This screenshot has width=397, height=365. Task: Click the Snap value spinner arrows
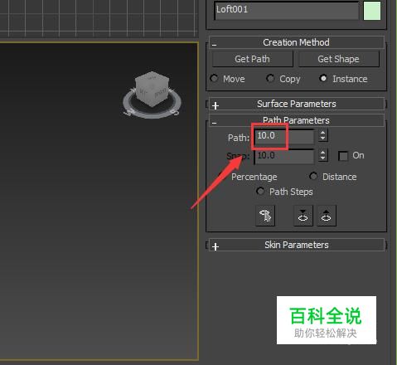pos(322,155)
